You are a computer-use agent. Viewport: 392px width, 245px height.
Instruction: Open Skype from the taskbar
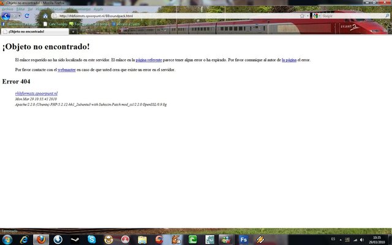[x=92, y=239]
